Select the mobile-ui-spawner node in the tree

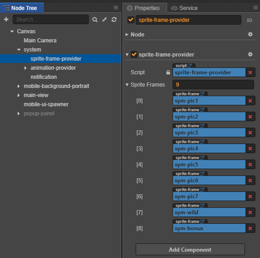(46, 104)
